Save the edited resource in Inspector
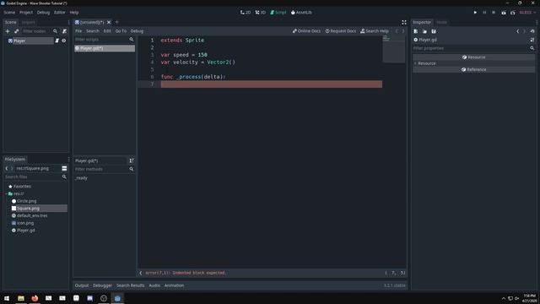 click(434, 31)
